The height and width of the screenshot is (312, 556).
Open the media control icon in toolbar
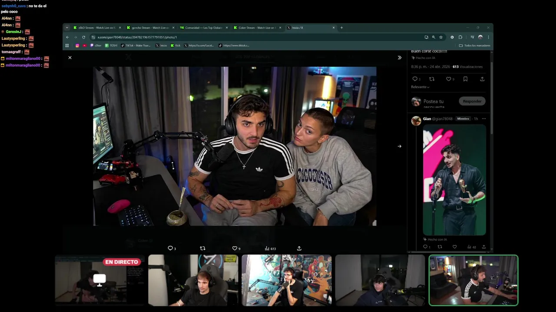472,37
